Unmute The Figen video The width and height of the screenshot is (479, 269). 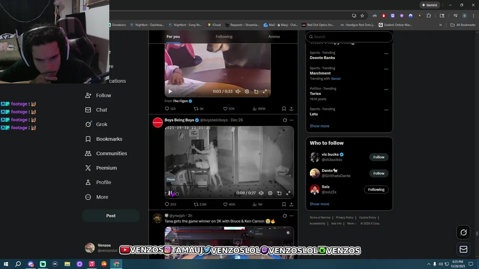[x=238, y=91]
